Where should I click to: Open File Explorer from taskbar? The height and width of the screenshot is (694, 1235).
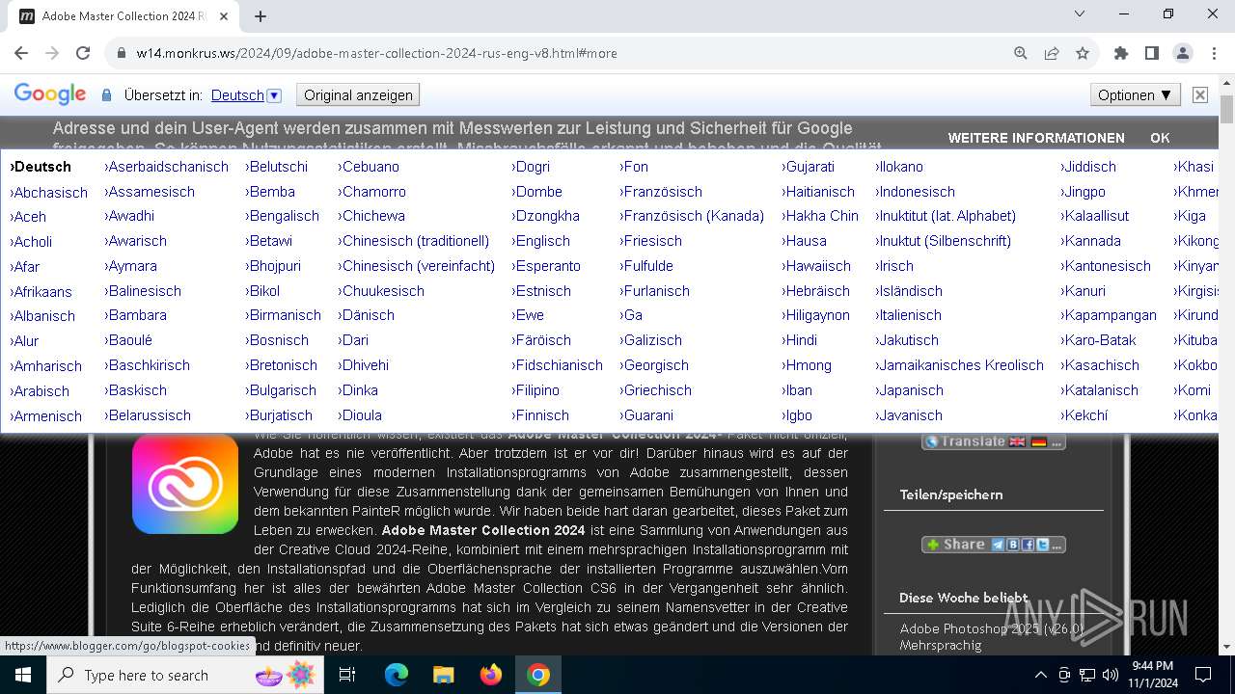[443, 675]
